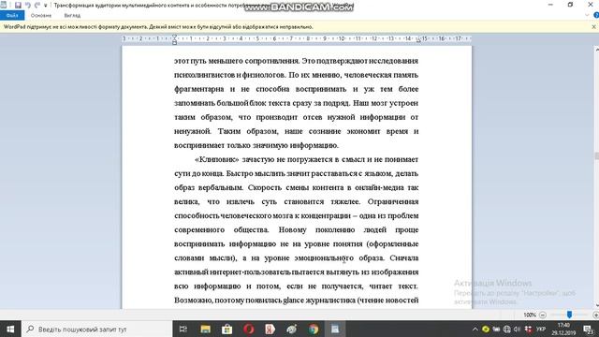Zoom in using the plus button
Image resolution: width=599 pixels, height=337 pixels.
[x=595, y=315]
